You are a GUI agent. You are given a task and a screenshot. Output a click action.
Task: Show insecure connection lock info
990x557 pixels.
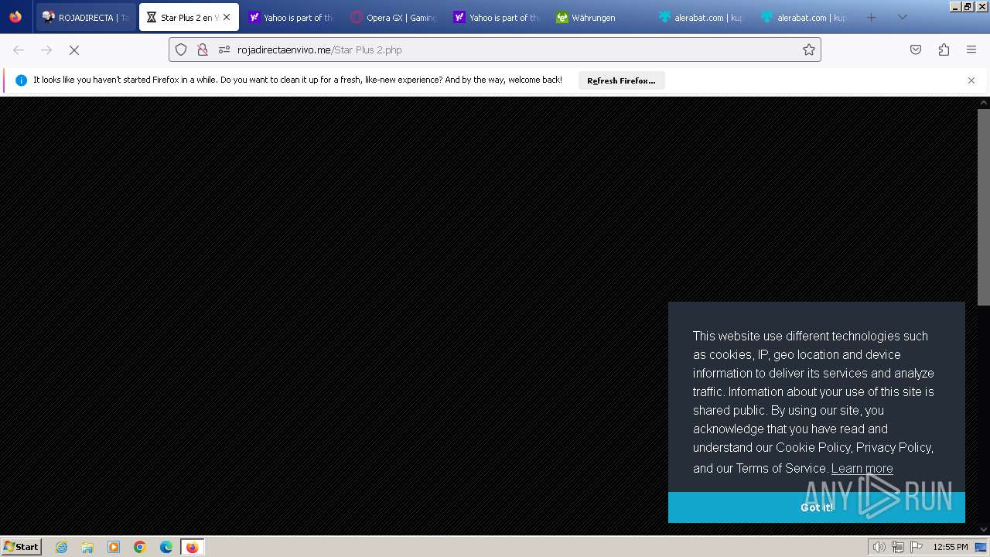(203, 50)
